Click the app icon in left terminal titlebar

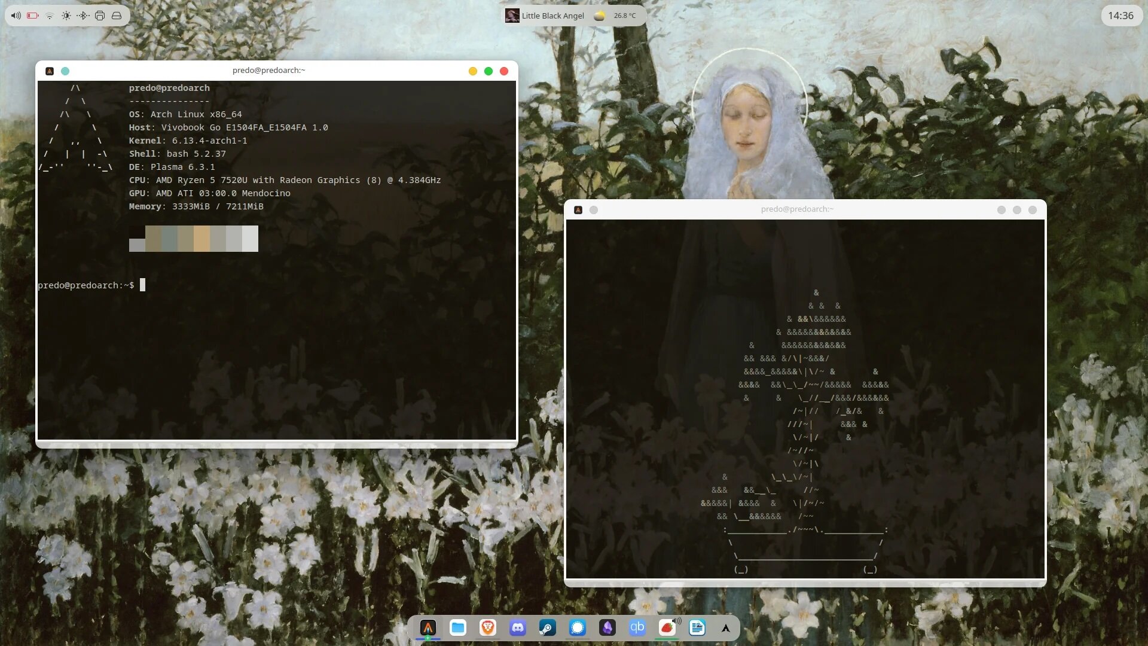click(50, 71)
